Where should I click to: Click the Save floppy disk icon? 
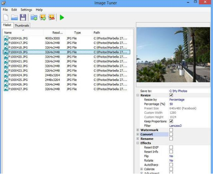pos(23,17)
